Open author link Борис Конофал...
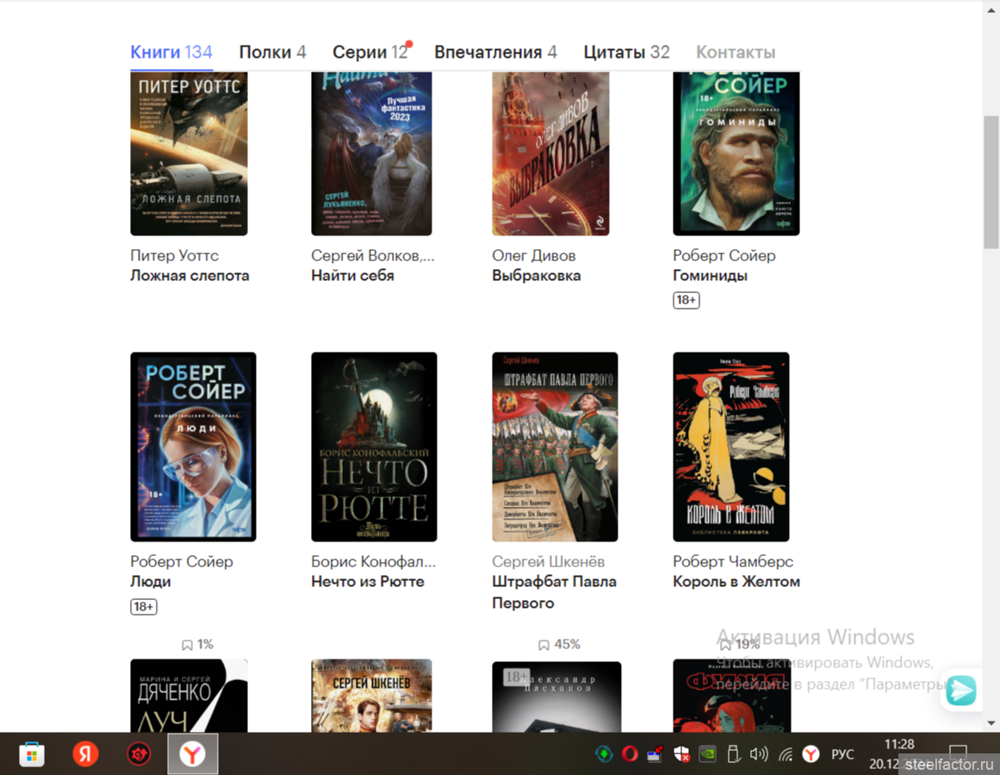The width and height of the screenshot is (1000, 775). 373,562
